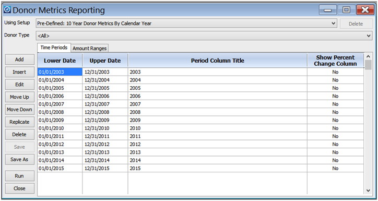Open the Using Setup dropdown
The width and height of the screenshot is (378, 201).
coord(186,23)
